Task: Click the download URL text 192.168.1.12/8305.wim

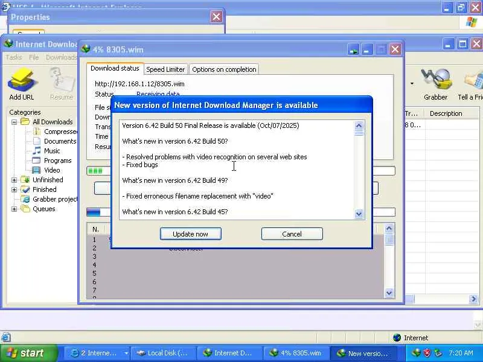Action: (x=139, y=84)
